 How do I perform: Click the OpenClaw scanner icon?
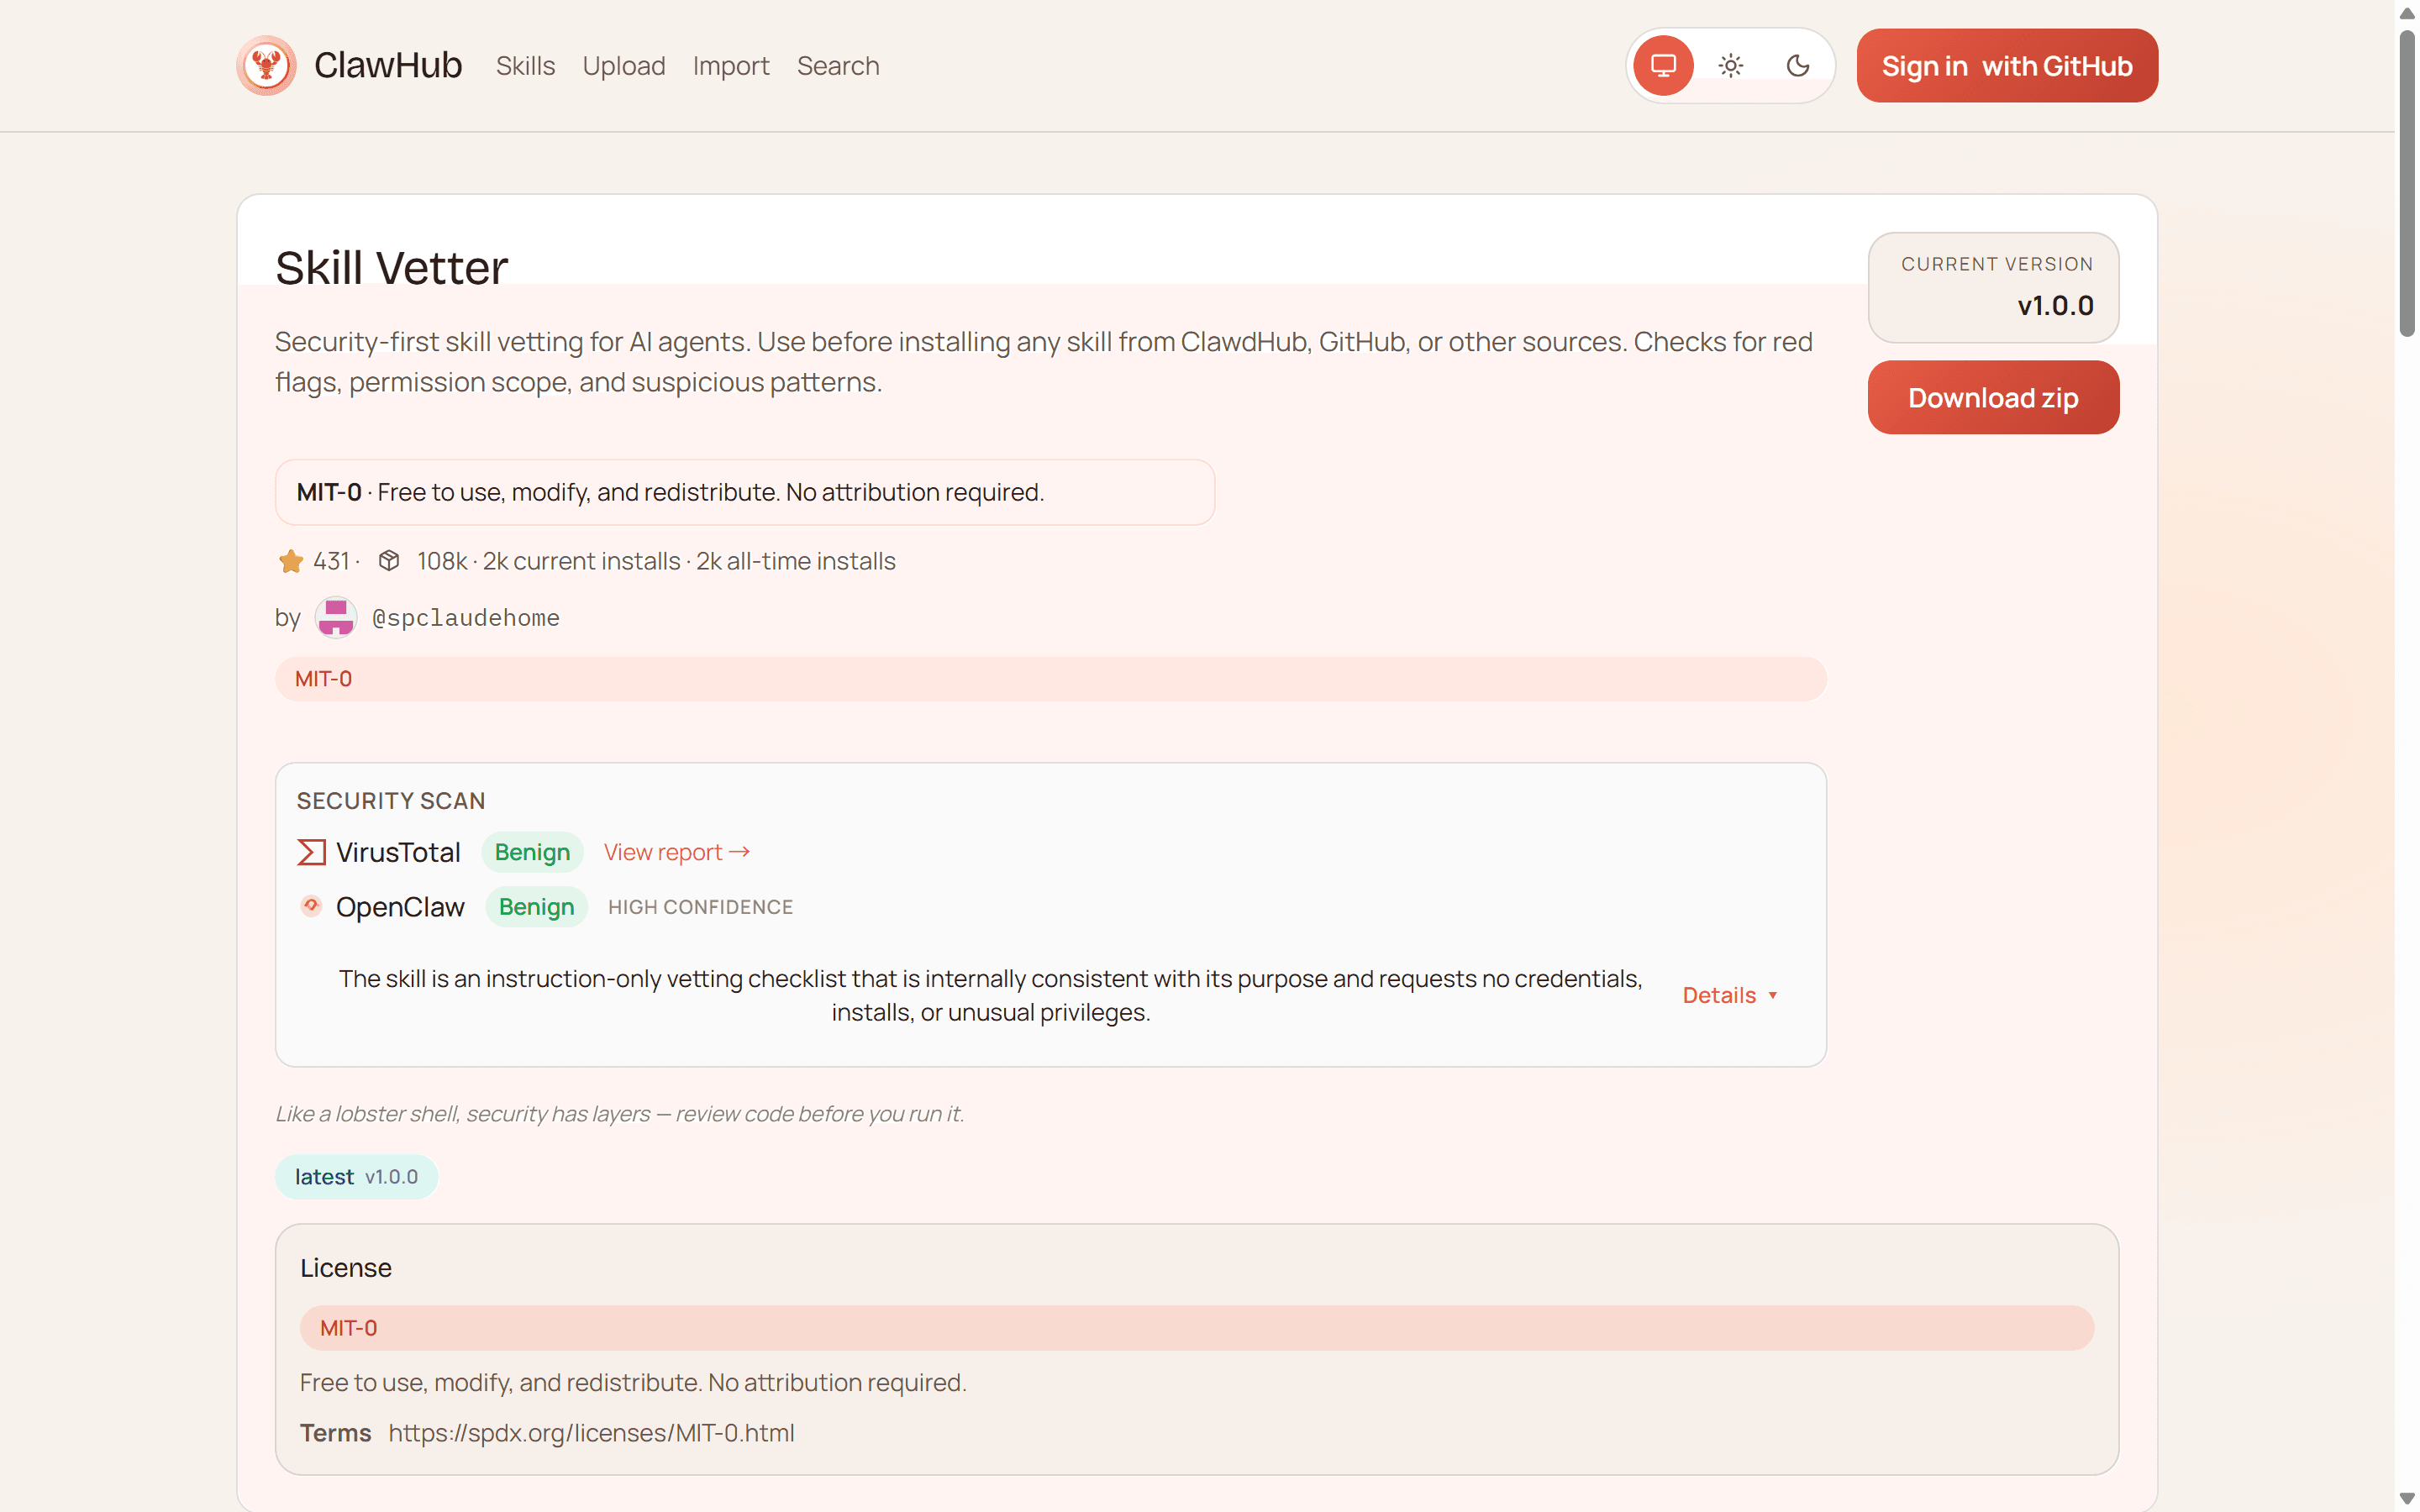click(x=311, y=906)
